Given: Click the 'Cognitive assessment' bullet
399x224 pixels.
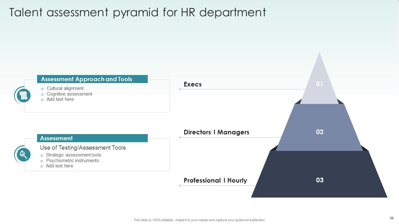Looking at the screenshot, I should 69,94.
